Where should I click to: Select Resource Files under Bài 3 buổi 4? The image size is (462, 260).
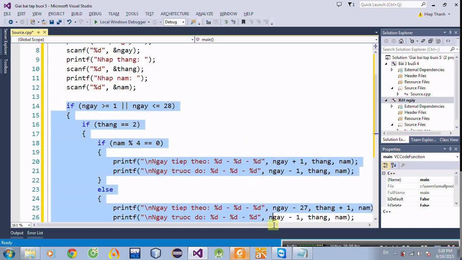pyautogui.click(x=417, y=82)
